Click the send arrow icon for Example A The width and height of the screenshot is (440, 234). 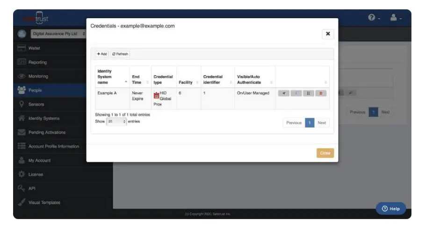(283, 93)
